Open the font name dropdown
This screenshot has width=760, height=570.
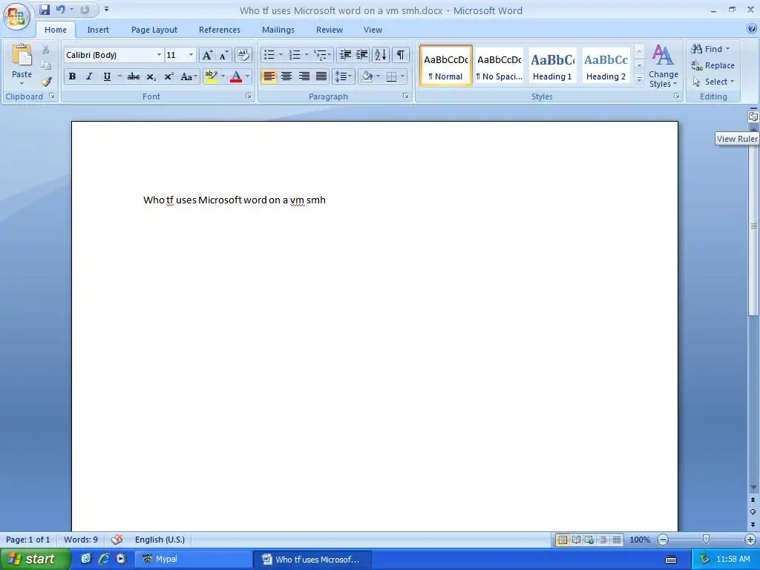[159, 55]
